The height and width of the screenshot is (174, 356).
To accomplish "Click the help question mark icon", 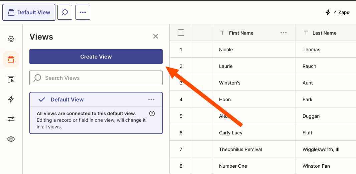I will point(152,113).
